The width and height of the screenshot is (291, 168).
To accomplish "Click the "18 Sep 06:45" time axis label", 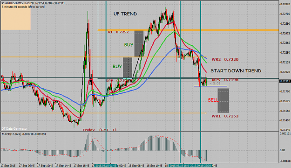I will point(136,165).
